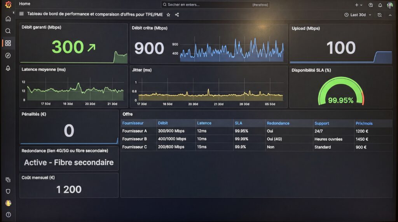Viewport: 398px width, 222px height.
Task: Toggle the hamburger menu icon
Action: click(21, 14)
